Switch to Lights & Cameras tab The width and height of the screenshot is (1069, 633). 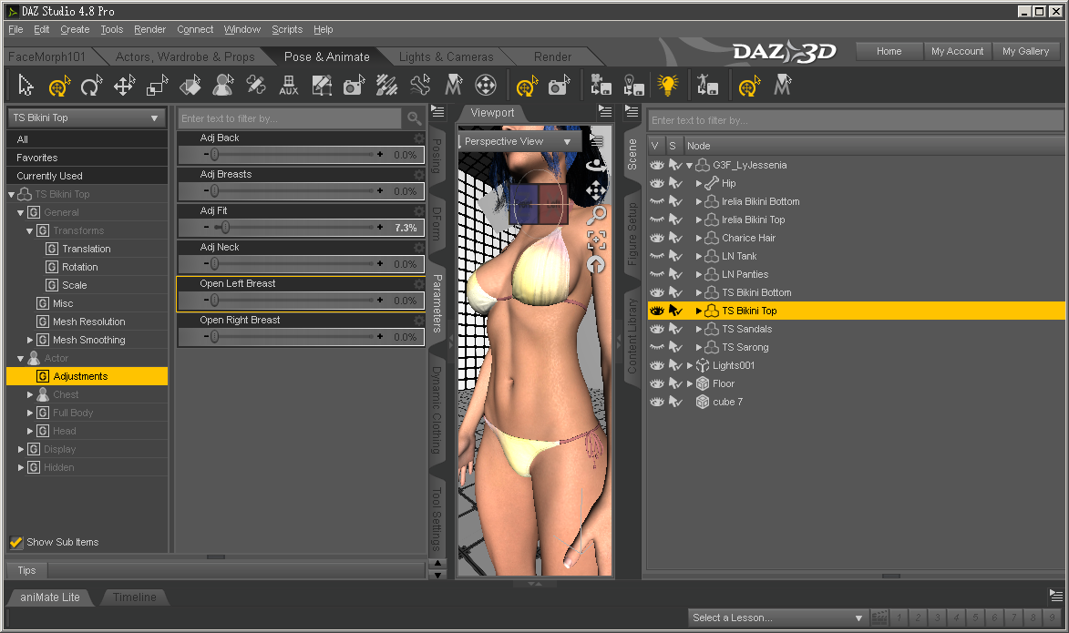coord(446,56)
